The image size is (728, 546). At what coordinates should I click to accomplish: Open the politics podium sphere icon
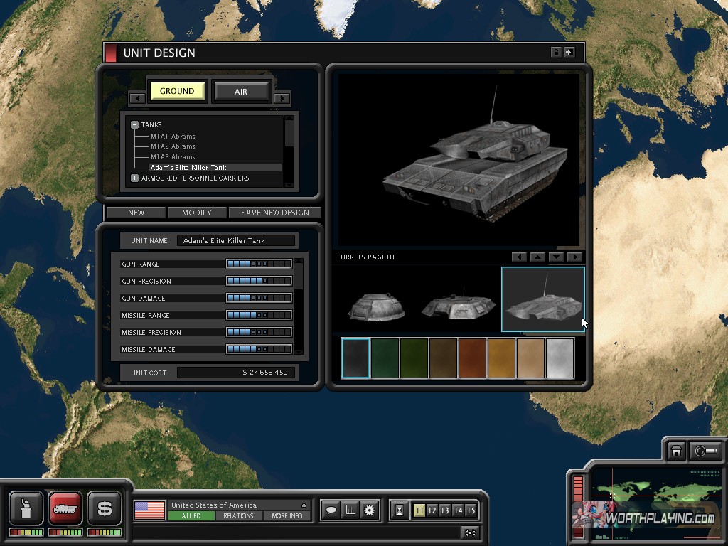(26, 508)
